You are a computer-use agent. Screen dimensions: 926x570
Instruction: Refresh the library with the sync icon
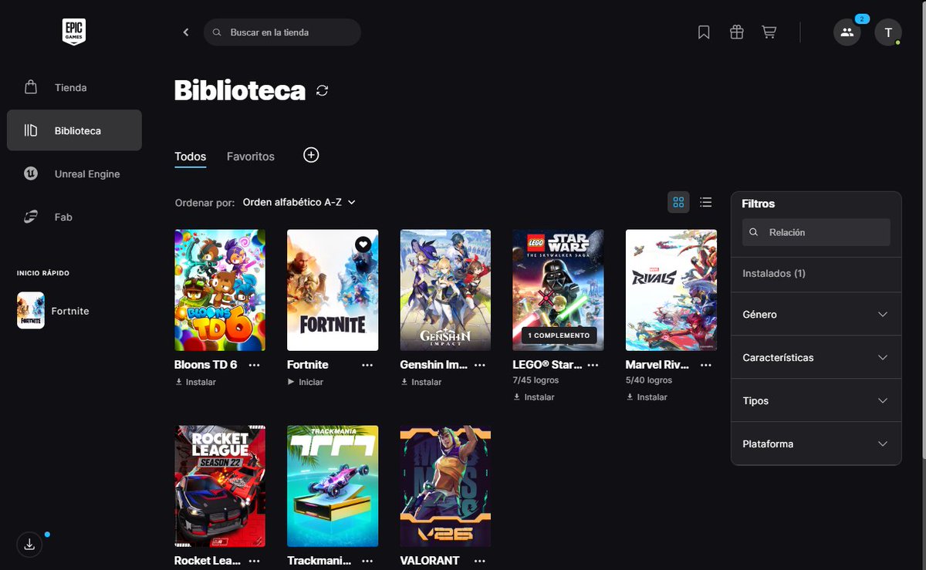pos(323,91)
